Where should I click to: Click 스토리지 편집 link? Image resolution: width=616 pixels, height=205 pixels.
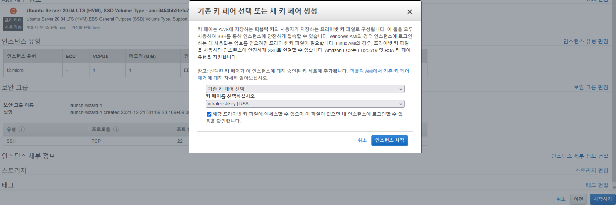tap(591, 171)
